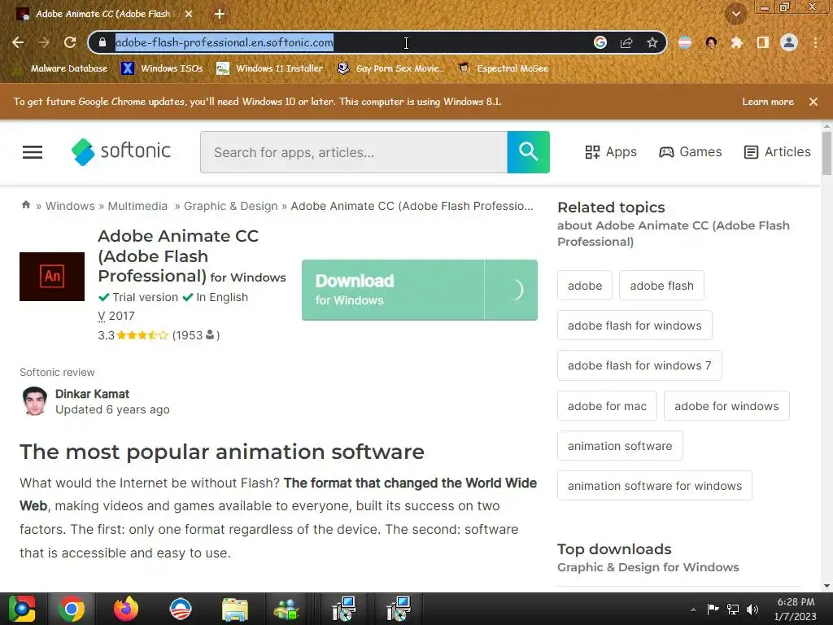The image size is (833, 625).
Task: Open Firefox from the taskbar
Action: [x=126, y=609]
